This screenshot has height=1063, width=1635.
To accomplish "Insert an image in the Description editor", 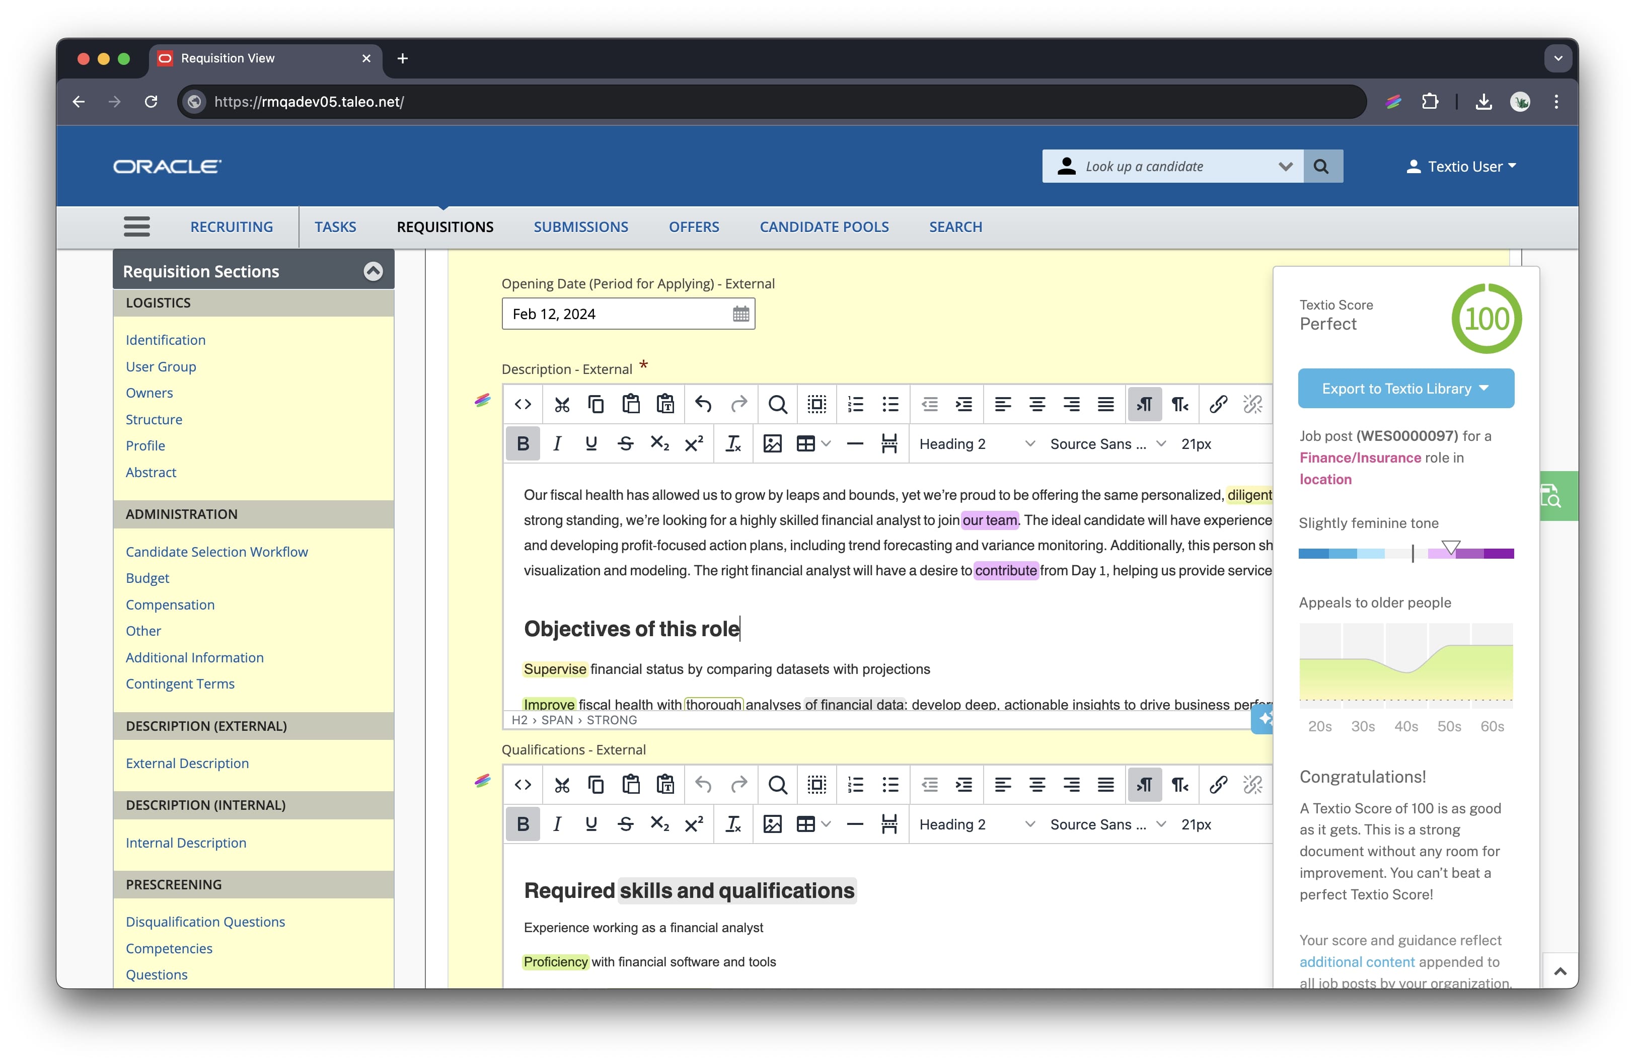I will (772, 443).
